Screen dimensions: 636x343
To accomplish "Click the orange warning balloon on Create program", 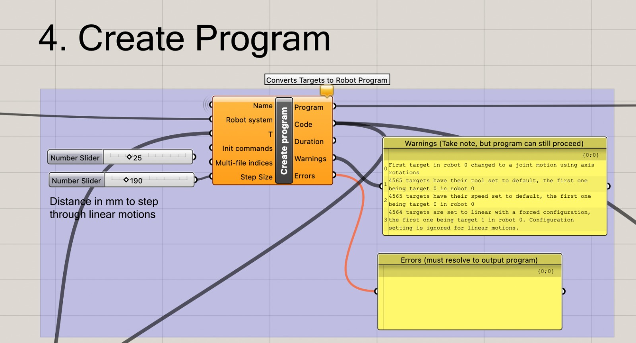I will [326, 91].
